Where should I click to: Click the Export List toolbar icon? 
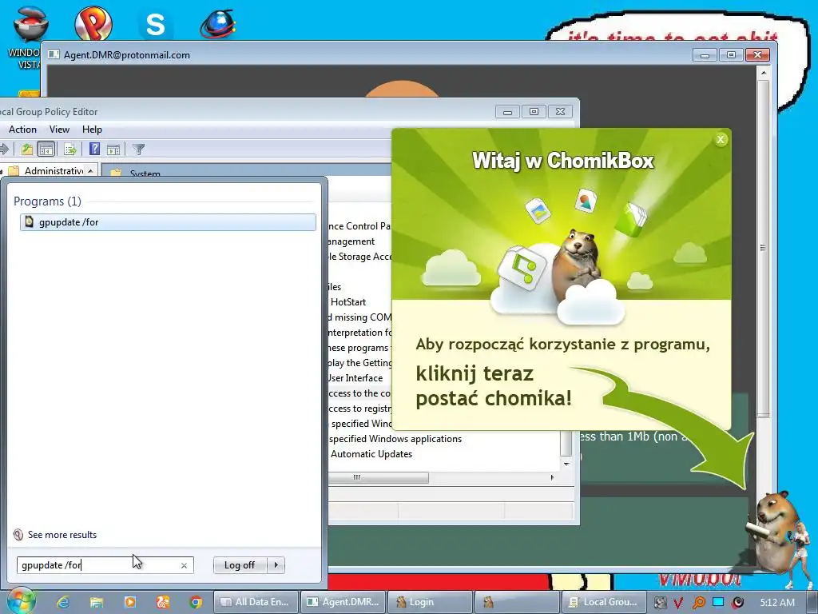pyautogui.click(x=70, y=150)
